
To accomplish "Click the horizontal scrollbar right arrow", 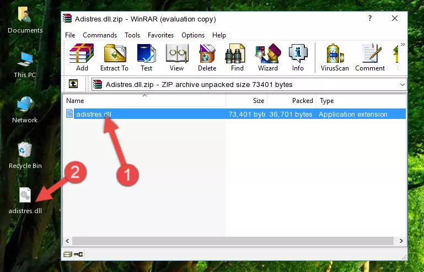I will pos(401,241).
